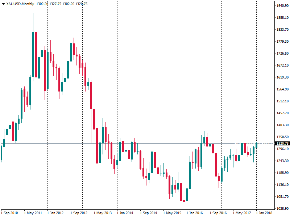Select the 1 May 2011 date label

click(33, 213)
